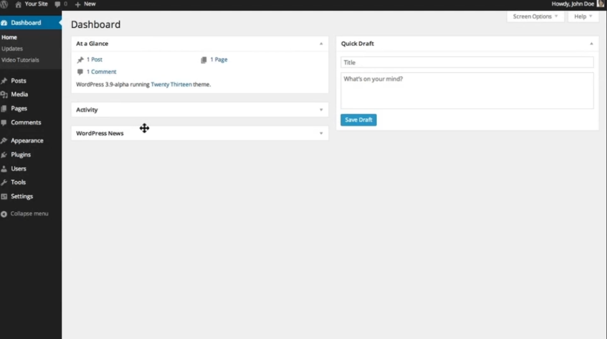Click bubble icon beside 1 Comment

(x=80, y=72)
